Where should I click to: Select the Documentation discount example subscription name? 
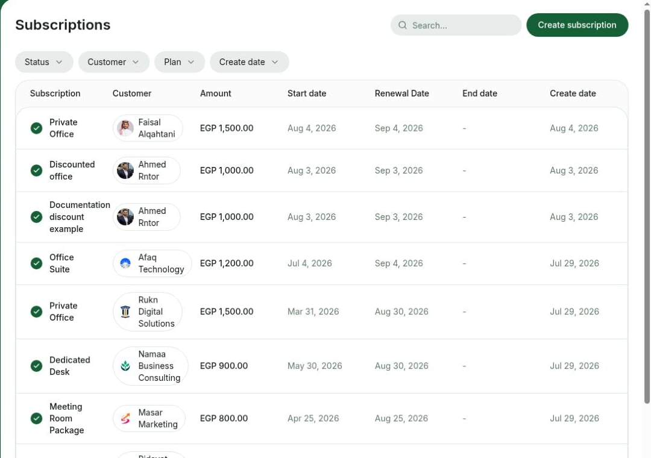(x=80, y=217)
